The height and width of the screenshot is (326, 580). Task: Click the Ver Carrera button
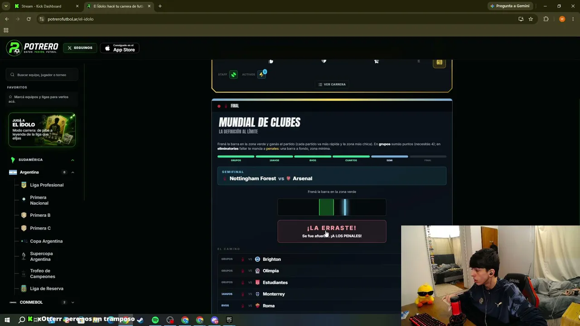click(x=332, y=84)
